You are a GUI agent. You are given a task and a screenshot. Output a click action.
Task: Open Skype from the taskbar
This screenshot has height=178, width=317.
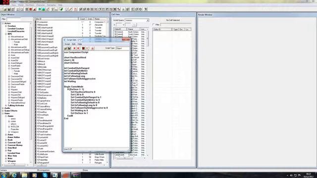(45, 175)
